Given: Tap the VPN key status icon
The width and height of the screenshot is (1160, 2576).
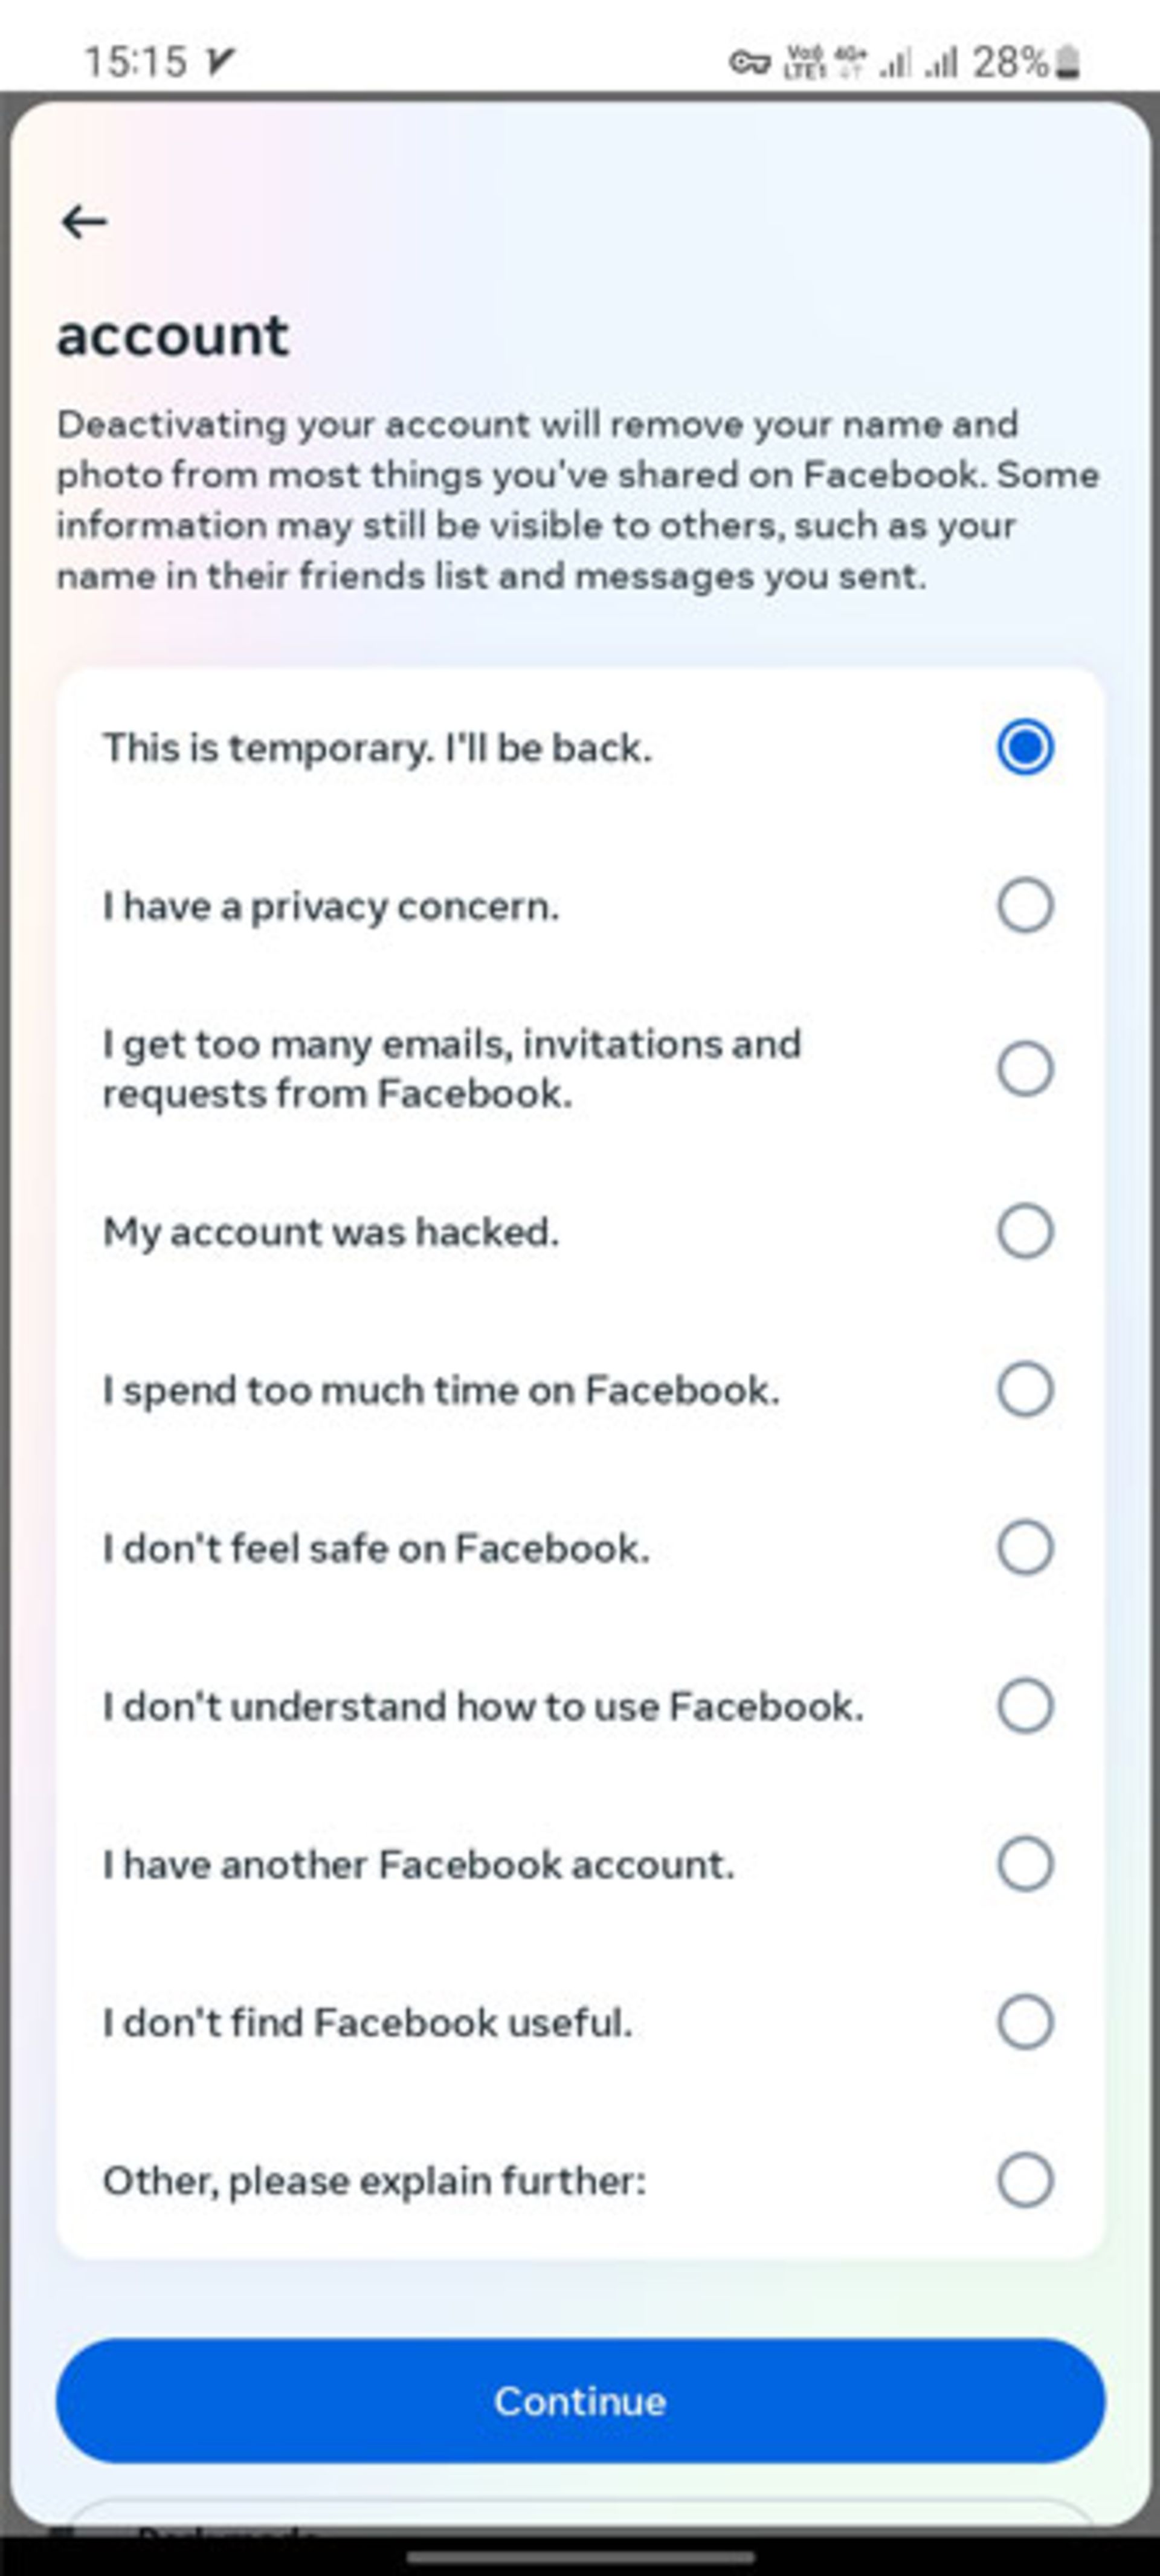Looking at the screenshot, I should point(748,64).
